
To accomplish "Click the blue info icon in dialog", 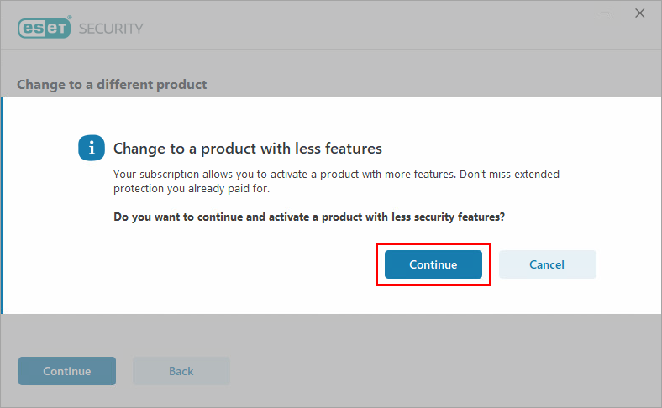I will [x=91, y=148].
